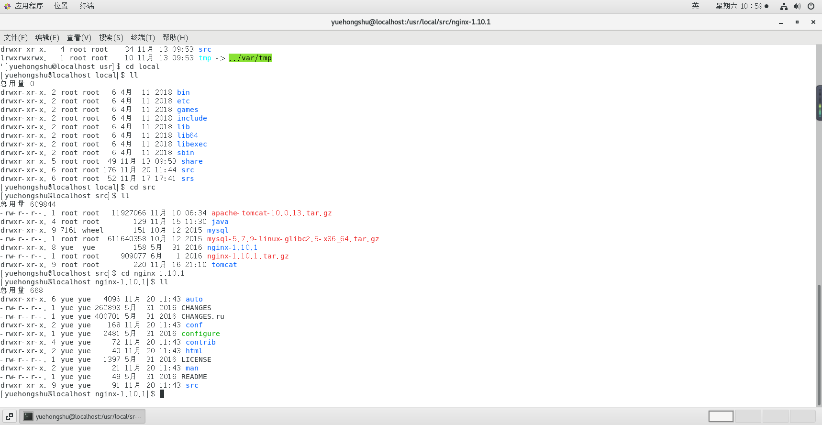The width and height of the screenshot is (822, 425).
Task: Open the 终端(T) menu
Action: coord(143,37)
